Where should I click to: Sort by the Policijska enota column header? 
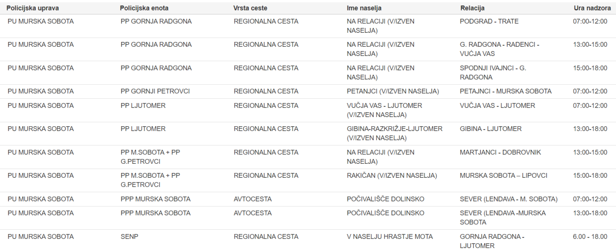pyautogui.click(x=144, y=8)
